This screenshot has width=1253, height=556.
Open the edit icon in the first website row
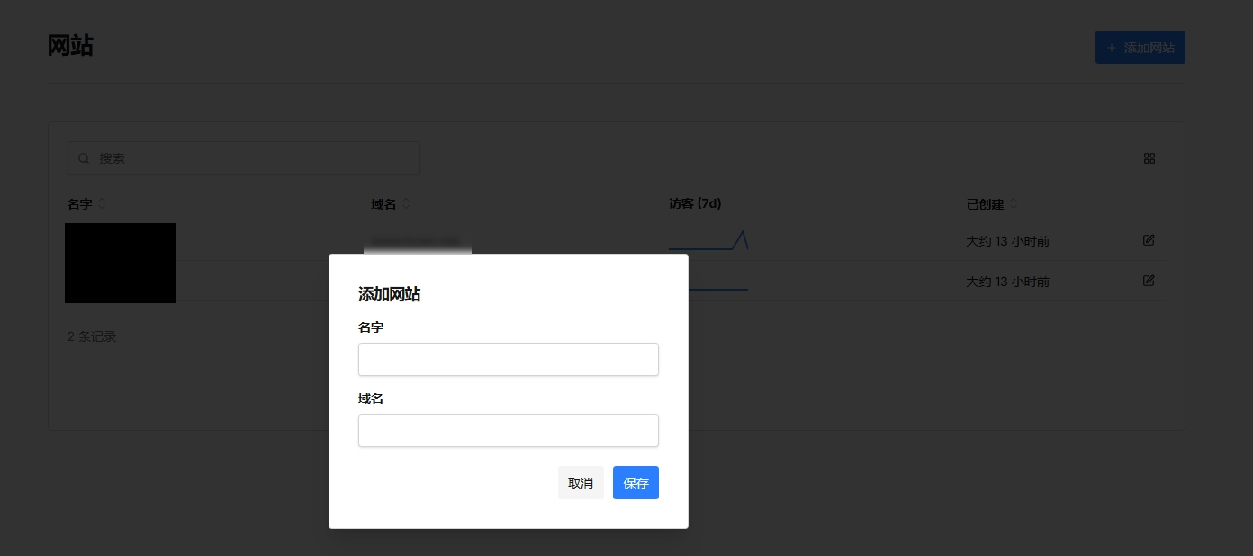[1149, 240]
